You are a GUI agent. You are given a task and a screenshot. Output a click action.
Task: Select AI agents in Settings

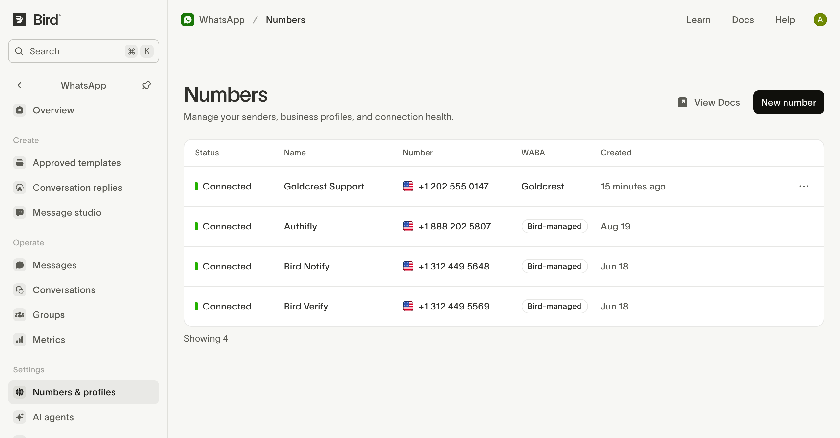pos(84,417)
